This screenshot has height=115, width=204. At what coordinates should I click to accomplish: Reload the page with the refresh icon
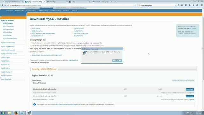point(135,5)
